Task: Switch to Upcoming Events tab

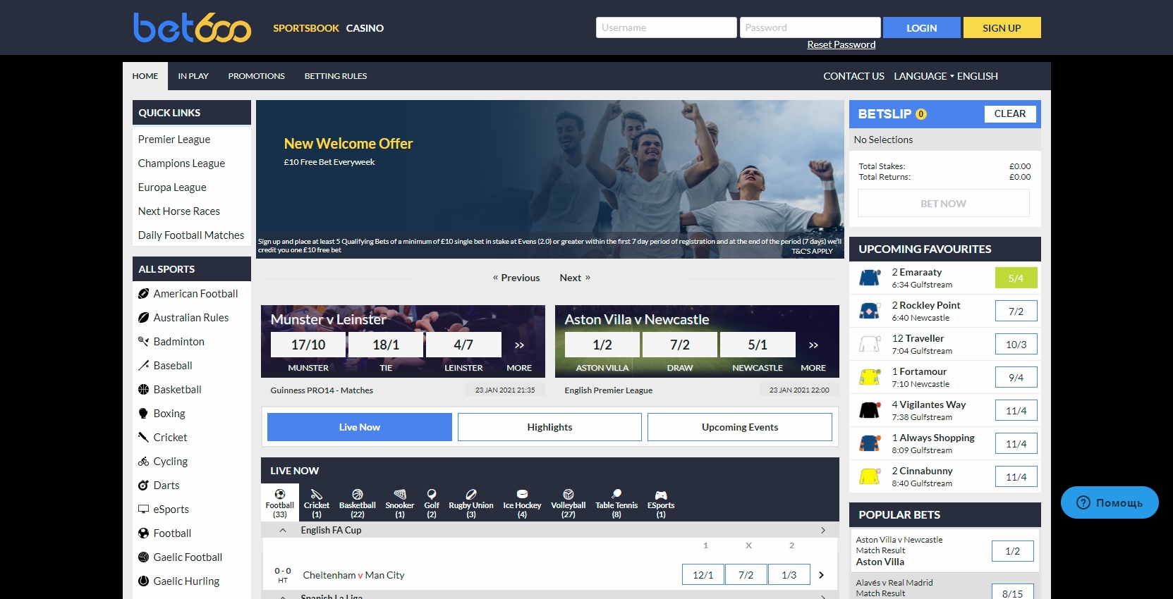Action: point(740,427)
